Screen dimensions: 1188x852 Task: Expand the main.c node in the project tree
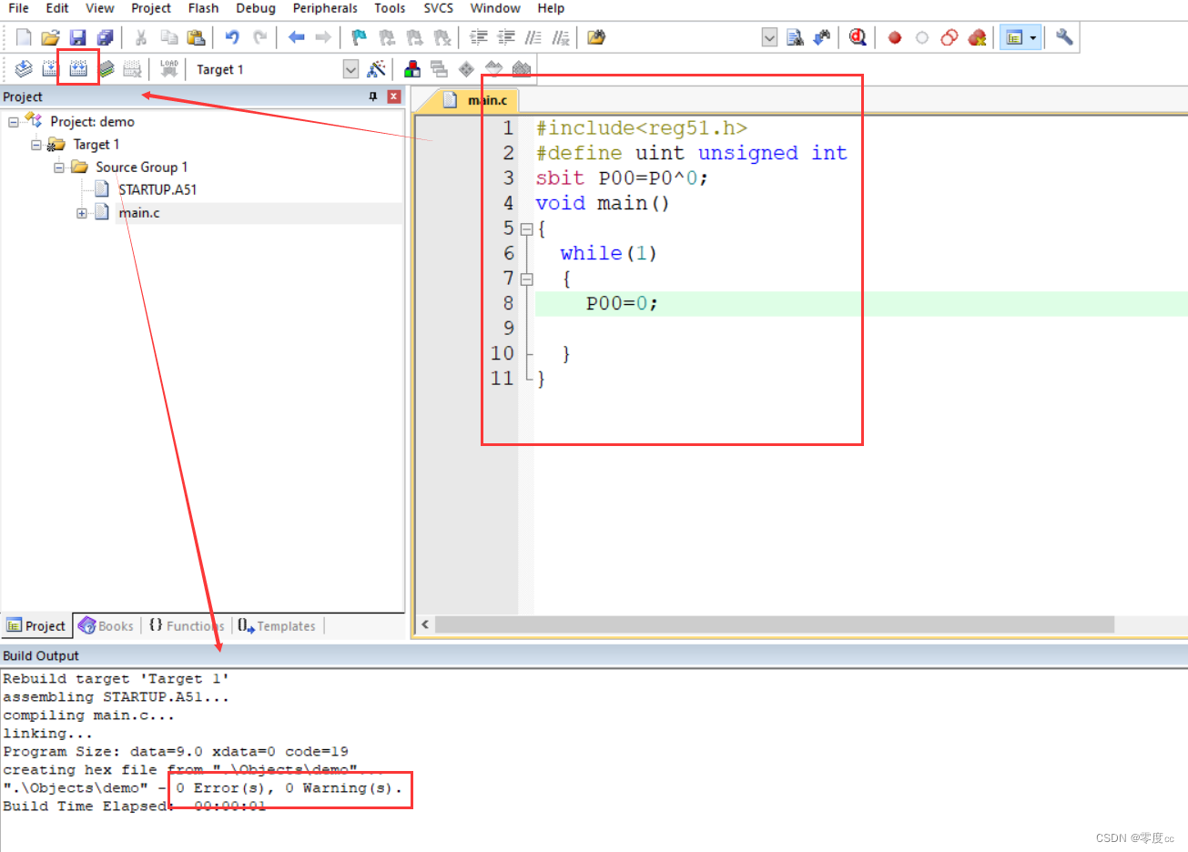(82, 213)
